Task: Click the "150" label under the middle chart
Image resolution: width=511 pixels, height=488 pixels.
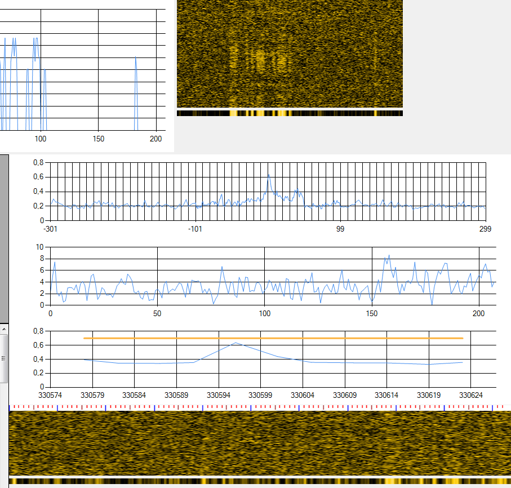Action: coord(372,313)
